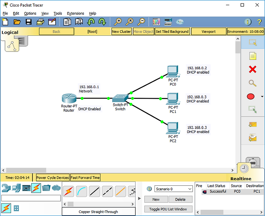Choose Components category icon
This screenshot has width=265, height=216.
click(x=26, y=188)
